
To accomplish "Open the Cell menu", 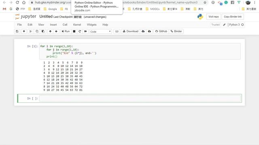I will point(65,25).
